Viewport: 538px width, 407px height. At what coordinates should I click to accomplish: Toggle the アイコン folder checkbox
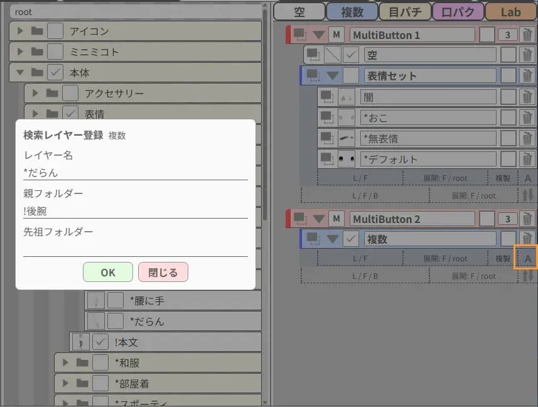point(55,31)
